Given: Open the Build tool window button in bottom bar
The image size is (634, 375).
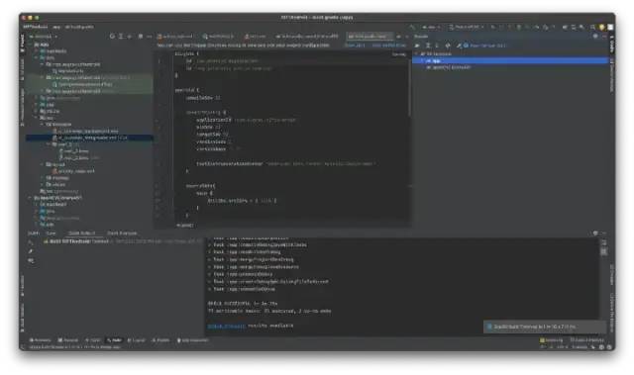Looking at the screenshot, I should click(114, 340).
